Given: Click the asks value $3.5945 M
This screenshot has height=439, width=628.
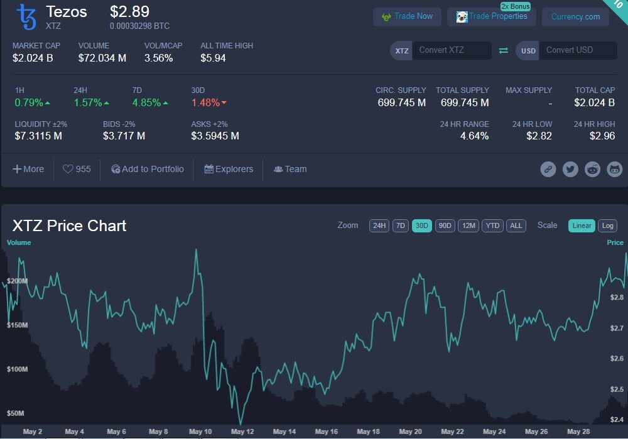Looking at the screenshot, I should click(215, 136).
